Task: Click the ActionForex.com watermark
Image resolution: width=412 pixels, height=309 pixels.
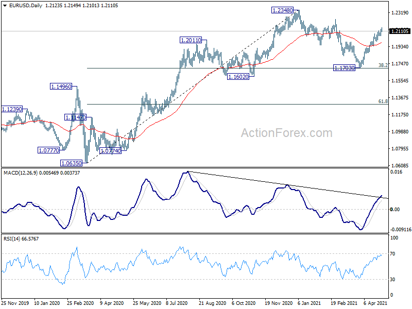Action: point(287,133)
